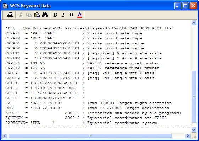Click the CRVAL2 value 6.33944871116E+001

(57, 48)
